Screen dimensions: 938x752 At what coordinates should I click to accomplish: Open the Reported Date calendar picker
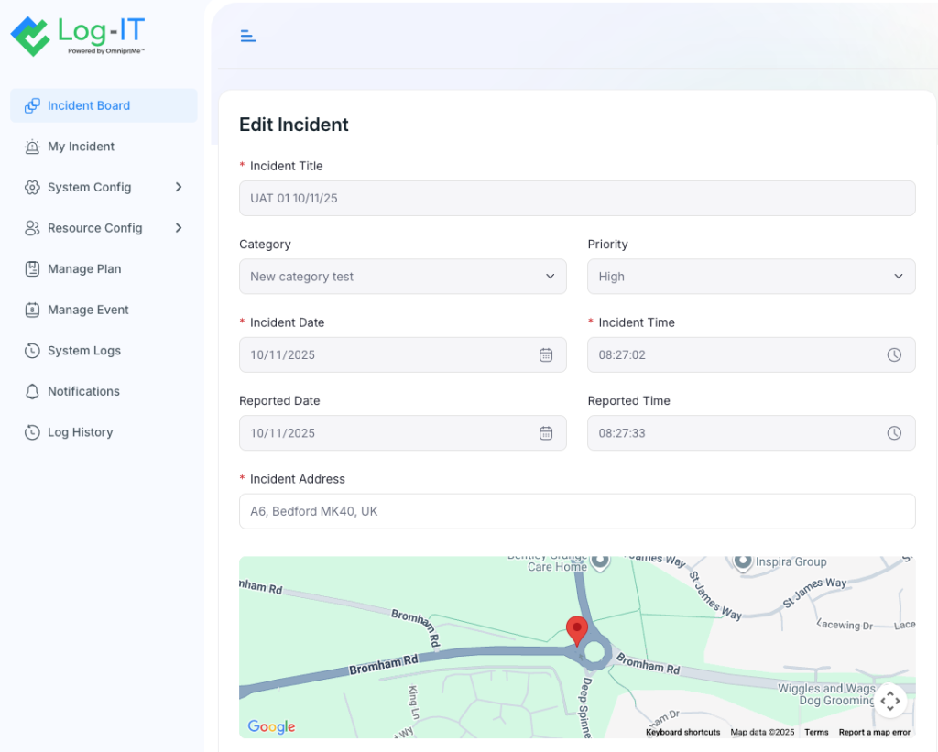pyautogui.click(x=547, y=432)
